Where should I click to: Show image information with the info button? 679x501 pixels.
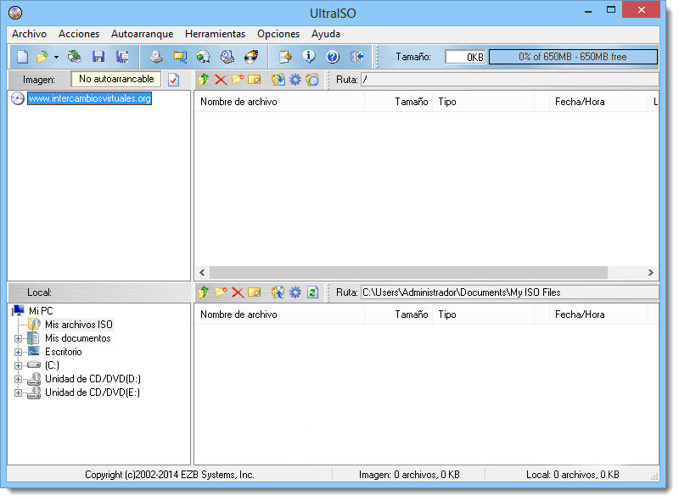(308, 56)
